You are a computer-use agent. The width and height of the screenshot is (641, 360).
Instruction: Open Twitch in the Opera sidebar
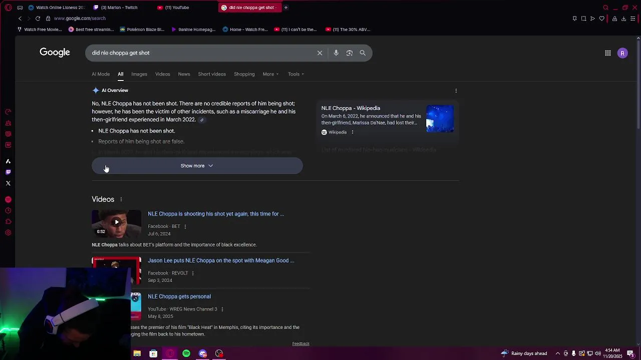tap(8, 172)
